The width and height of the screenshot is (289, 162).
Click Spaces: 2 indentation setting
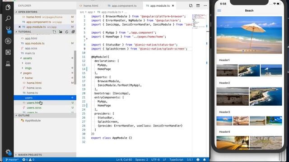[x=141, y=160]
